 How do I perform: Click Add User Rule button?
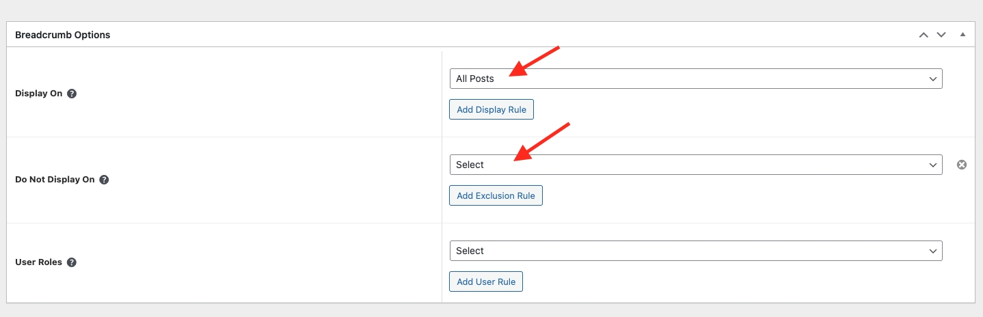485,281
